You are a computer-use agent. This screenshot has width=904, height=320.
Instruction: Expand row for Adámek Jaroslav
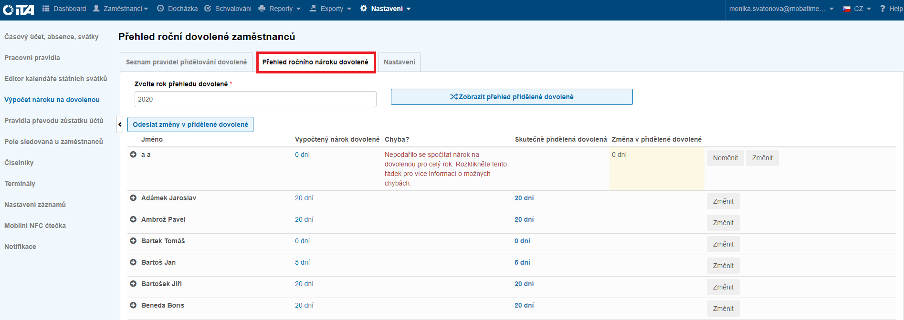(133, 198)
